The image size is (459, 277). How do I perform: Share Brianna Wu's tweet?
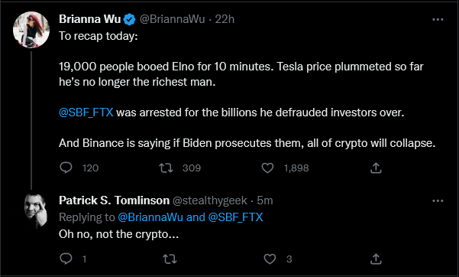pyautogui.click(x=376, y=168)
